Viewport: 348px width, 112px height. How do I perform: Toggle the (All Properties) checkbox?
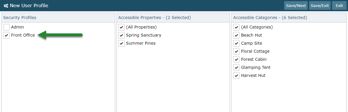click(x=122, y=27)
